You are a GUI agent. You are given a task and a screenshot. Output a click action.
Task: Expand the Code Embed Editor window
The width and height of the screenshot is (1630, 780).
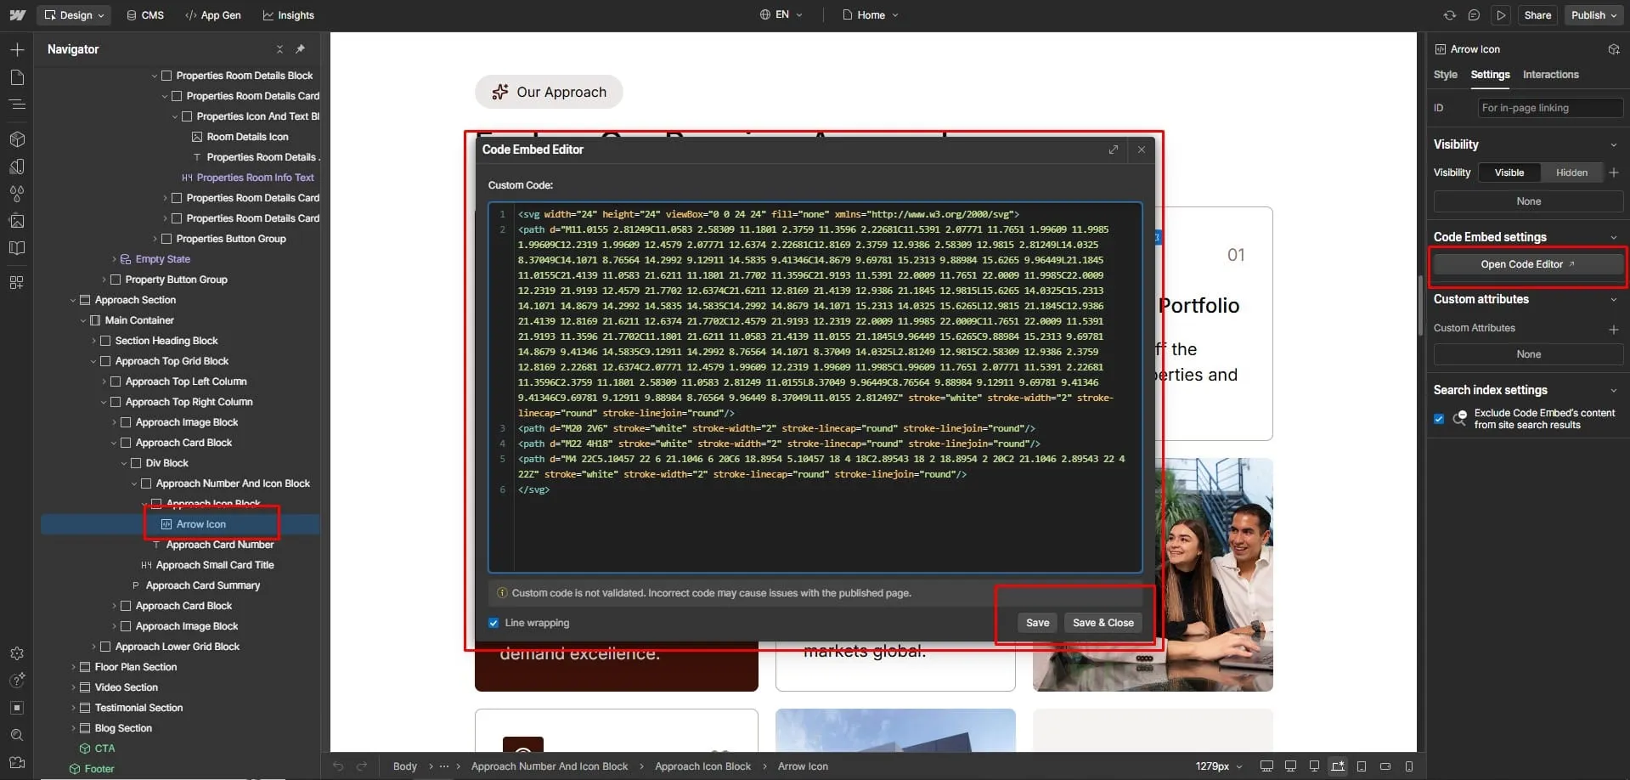[x=1113, y=150]
